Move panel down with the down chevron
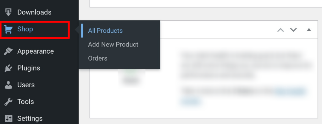 [x=293, y=30]
